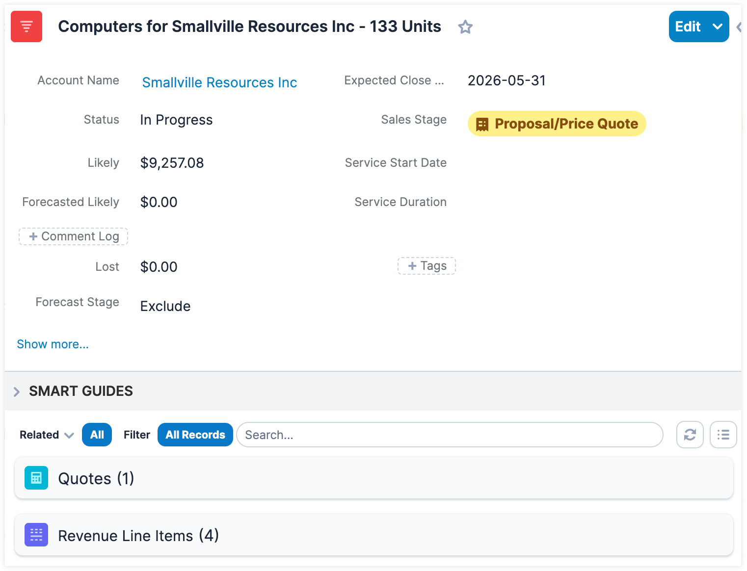The image size is (747, 571).
Task: Add a Comment Log entry
Action: coord(74,236)
